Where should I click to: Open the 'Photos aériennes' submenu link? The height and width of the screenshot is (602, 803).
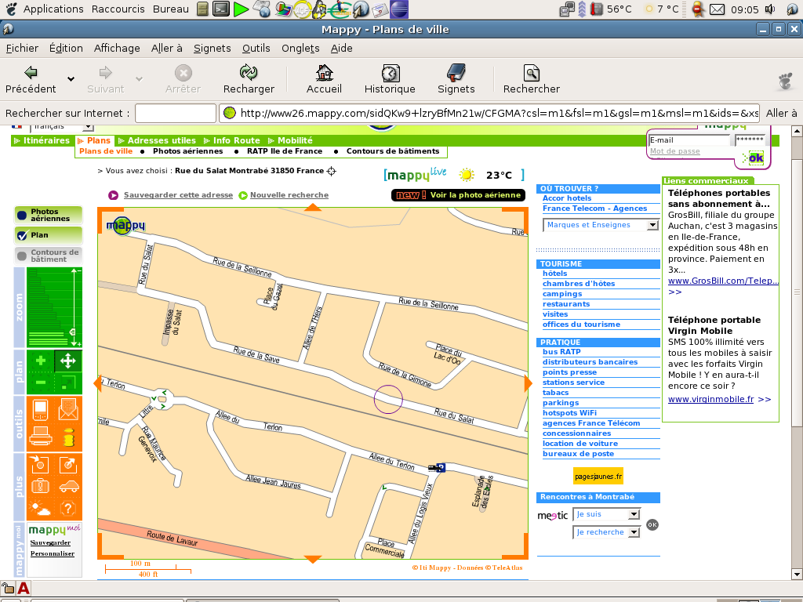[188, 151]
